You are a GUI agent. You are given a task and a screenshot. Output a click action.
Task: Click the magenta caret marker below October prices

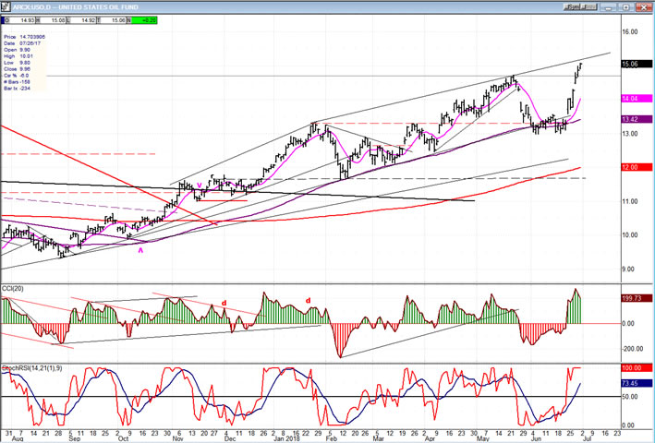pos(141,249)
